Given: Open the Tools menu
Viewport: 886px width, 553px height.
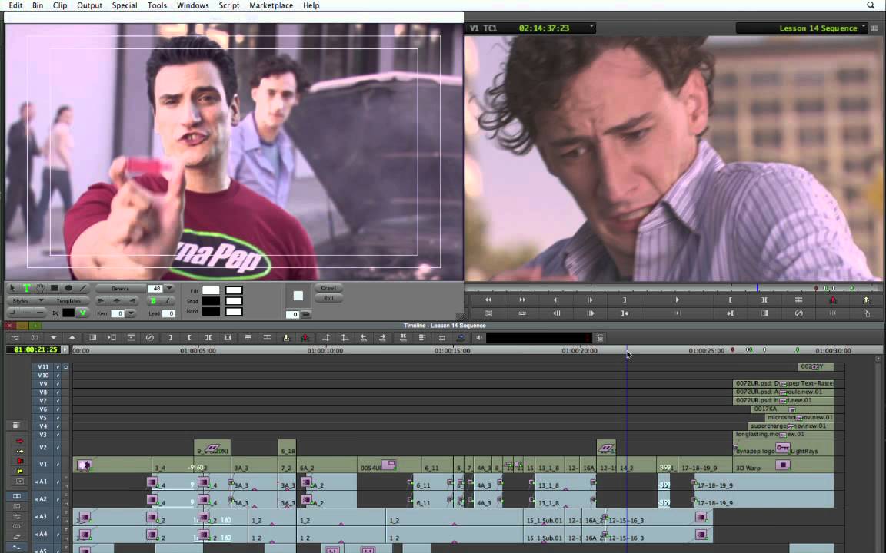Looking at the screenshot, I should pos(157,5).
